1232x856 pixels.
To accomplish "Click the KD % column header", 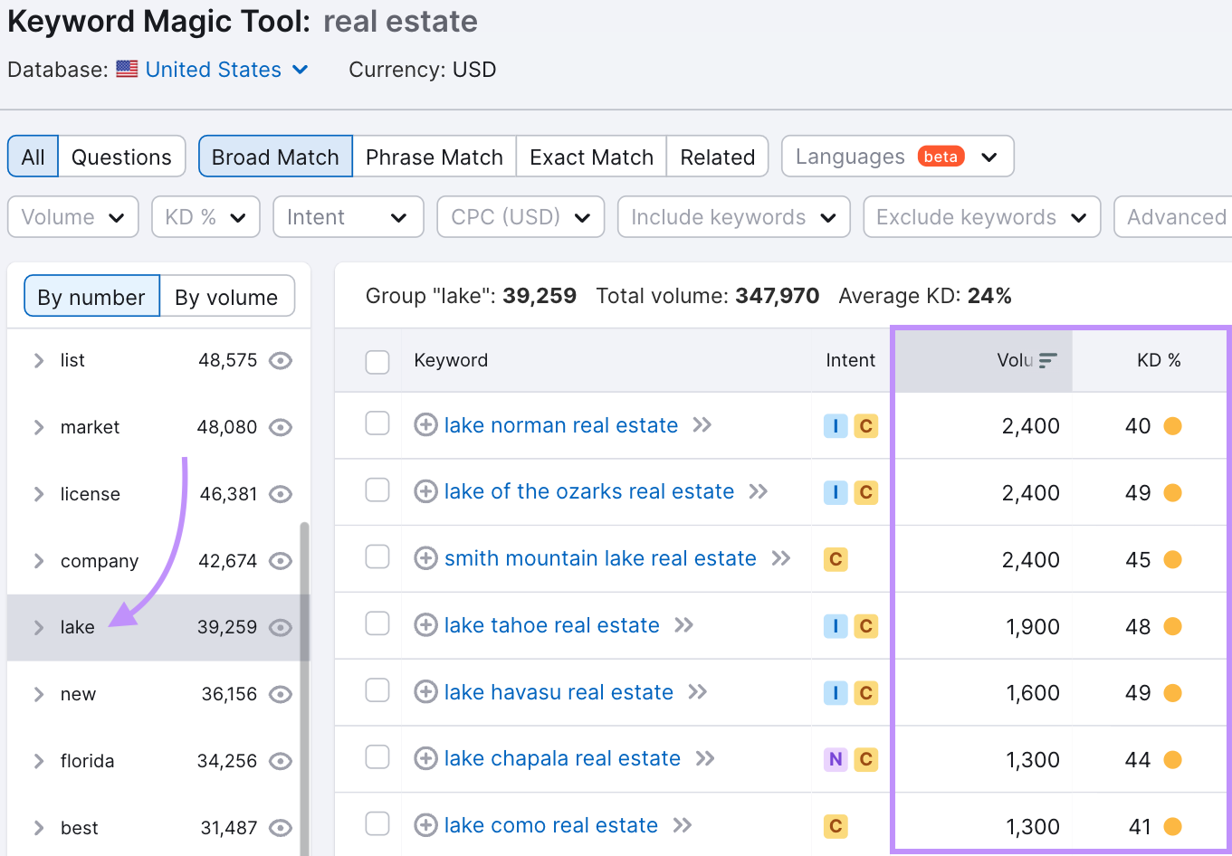I will [x=1158, y=360].
